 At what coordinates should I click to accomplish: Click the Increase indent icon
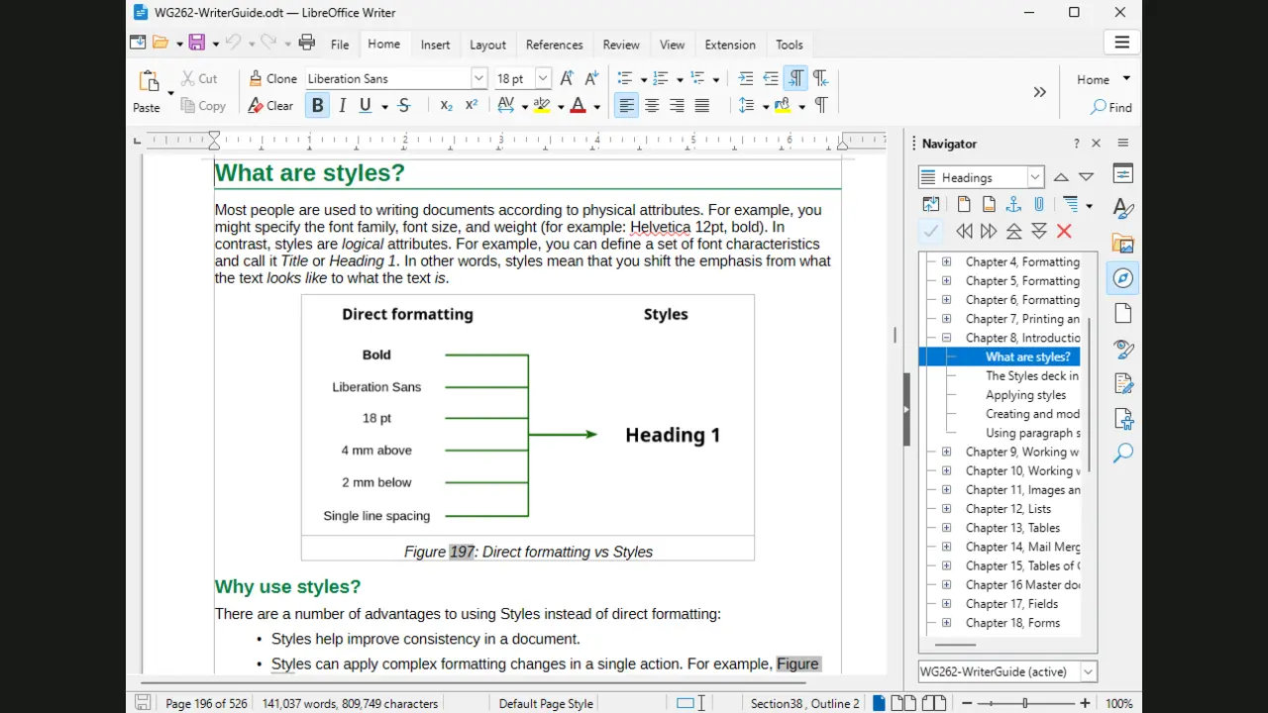coord(746,78)
